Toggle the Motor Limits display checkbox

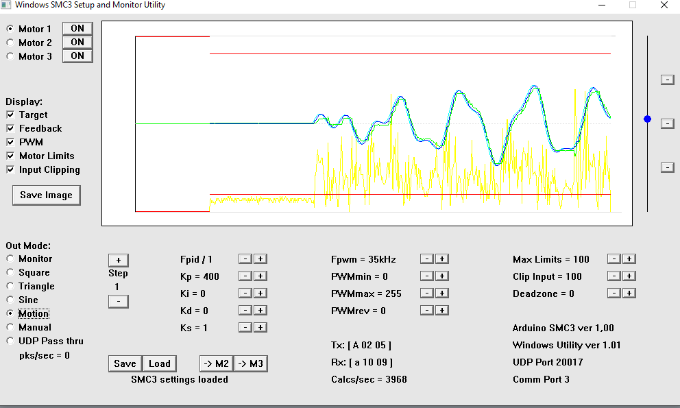pyautogui.click(x=11, y=156)
